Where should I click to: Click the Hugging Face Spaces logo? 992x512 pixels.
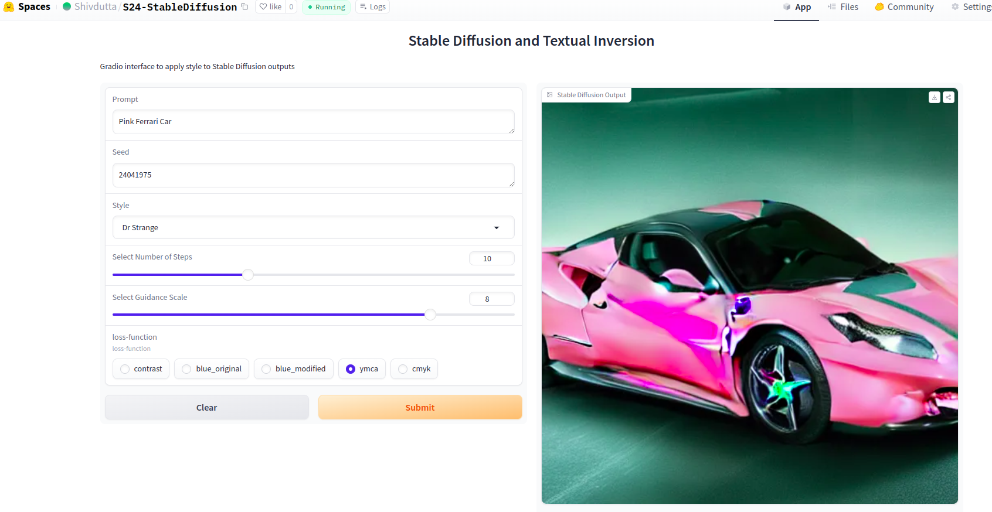pyautogui.click(x=9, y=7)
